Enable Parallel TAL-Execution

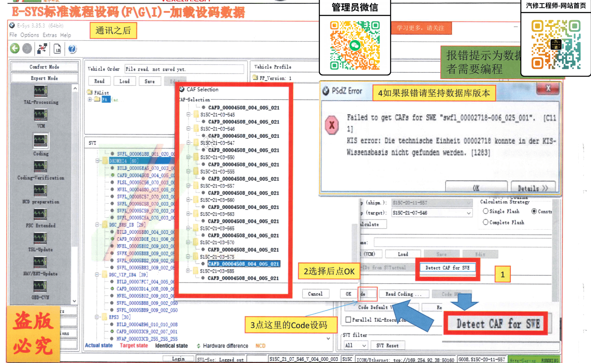(349, 319)
